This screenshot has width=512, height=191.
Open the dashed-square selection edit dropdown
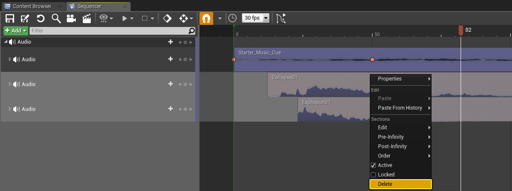[x=148, y=18]
